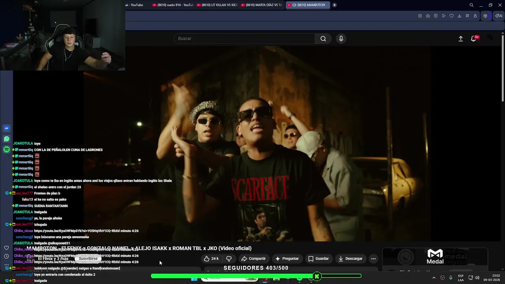Open the browser AI assistant button
Viewport: 505px width, 284px height.
499,16
